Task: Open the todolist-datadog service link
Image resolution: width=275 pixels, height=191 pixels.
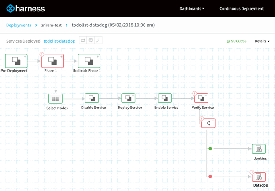Action: coord(59,41)
